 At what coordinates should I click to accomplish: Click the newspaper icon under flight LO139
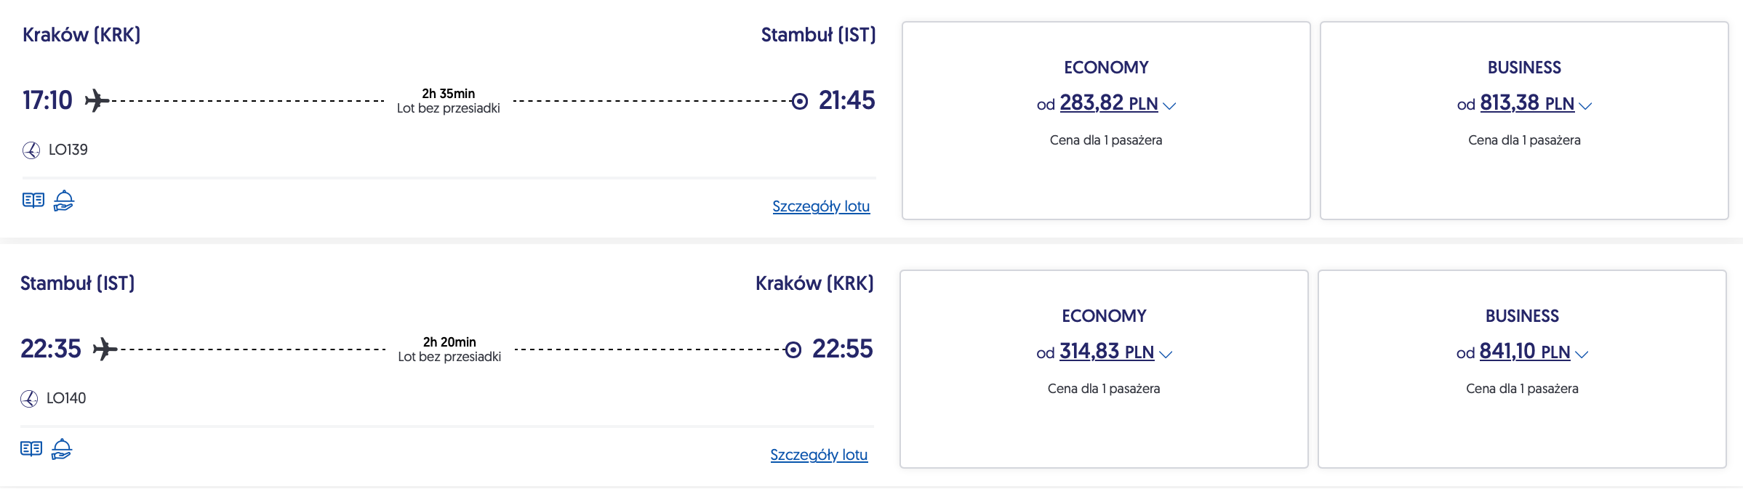pos(33,201)
